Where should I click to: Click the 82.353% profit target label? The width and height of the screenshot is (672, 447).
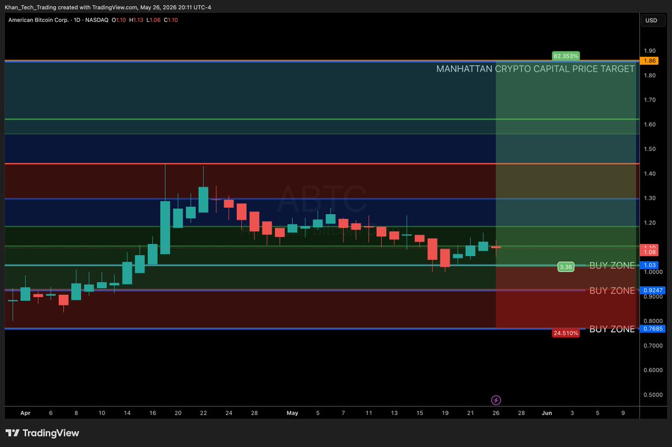point(566,56)
